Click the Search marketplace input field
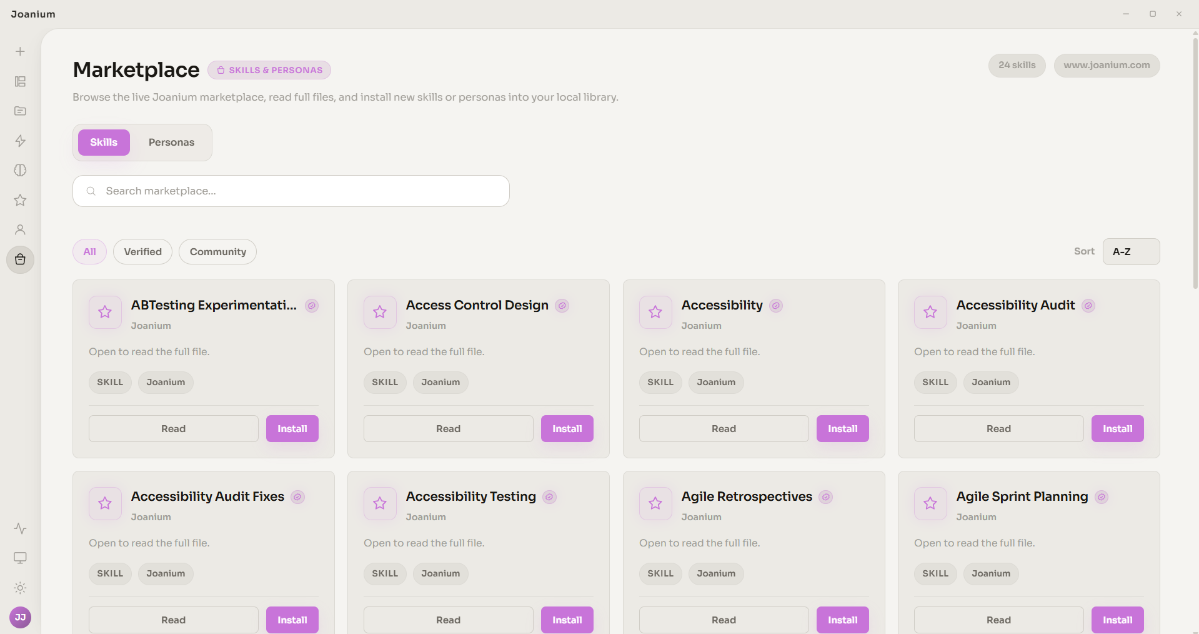The width and height of the screenshot is (1199, 634). tap(291, 191)
